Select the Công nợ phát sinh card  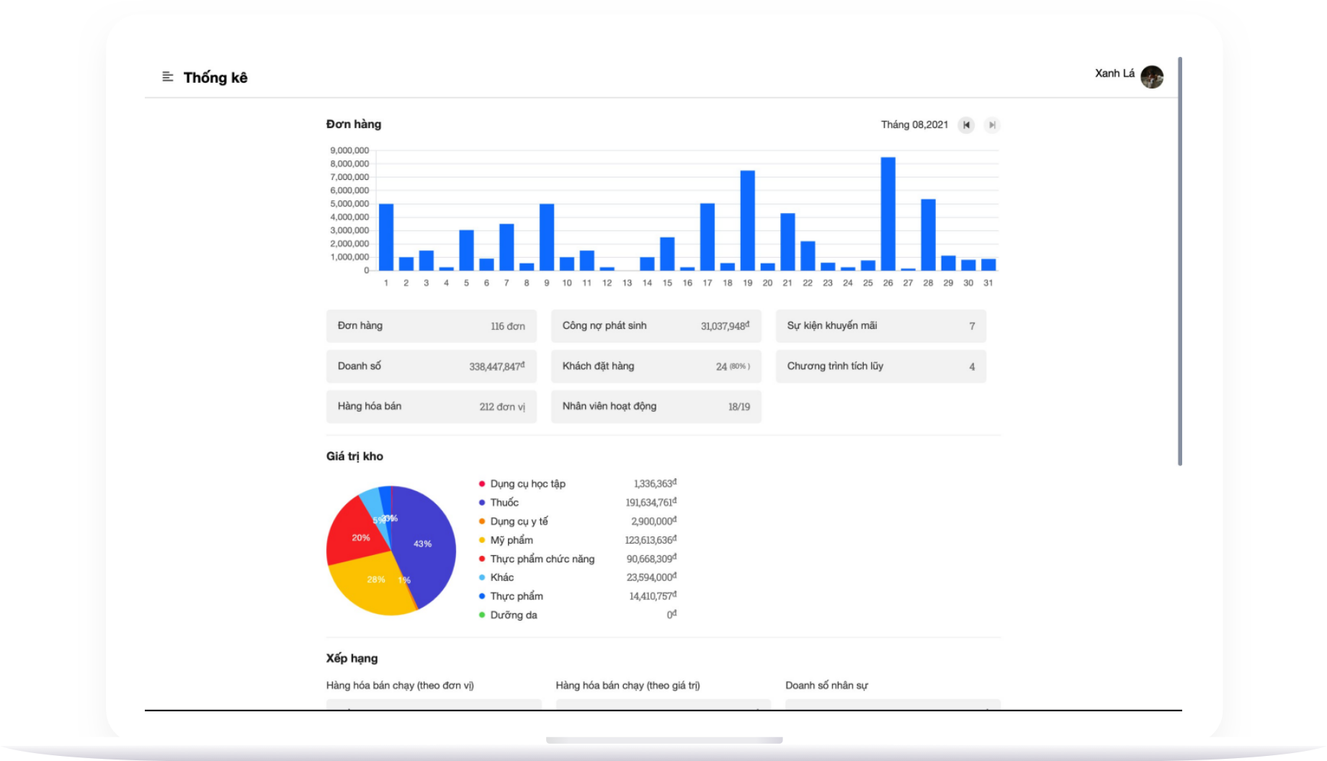(x=656, y=326)
